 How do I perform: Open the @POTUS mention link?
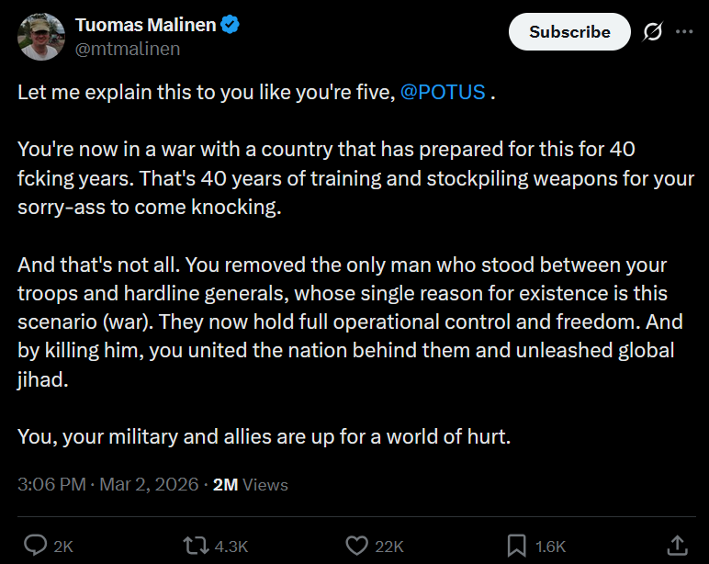(x=443, y=93)
